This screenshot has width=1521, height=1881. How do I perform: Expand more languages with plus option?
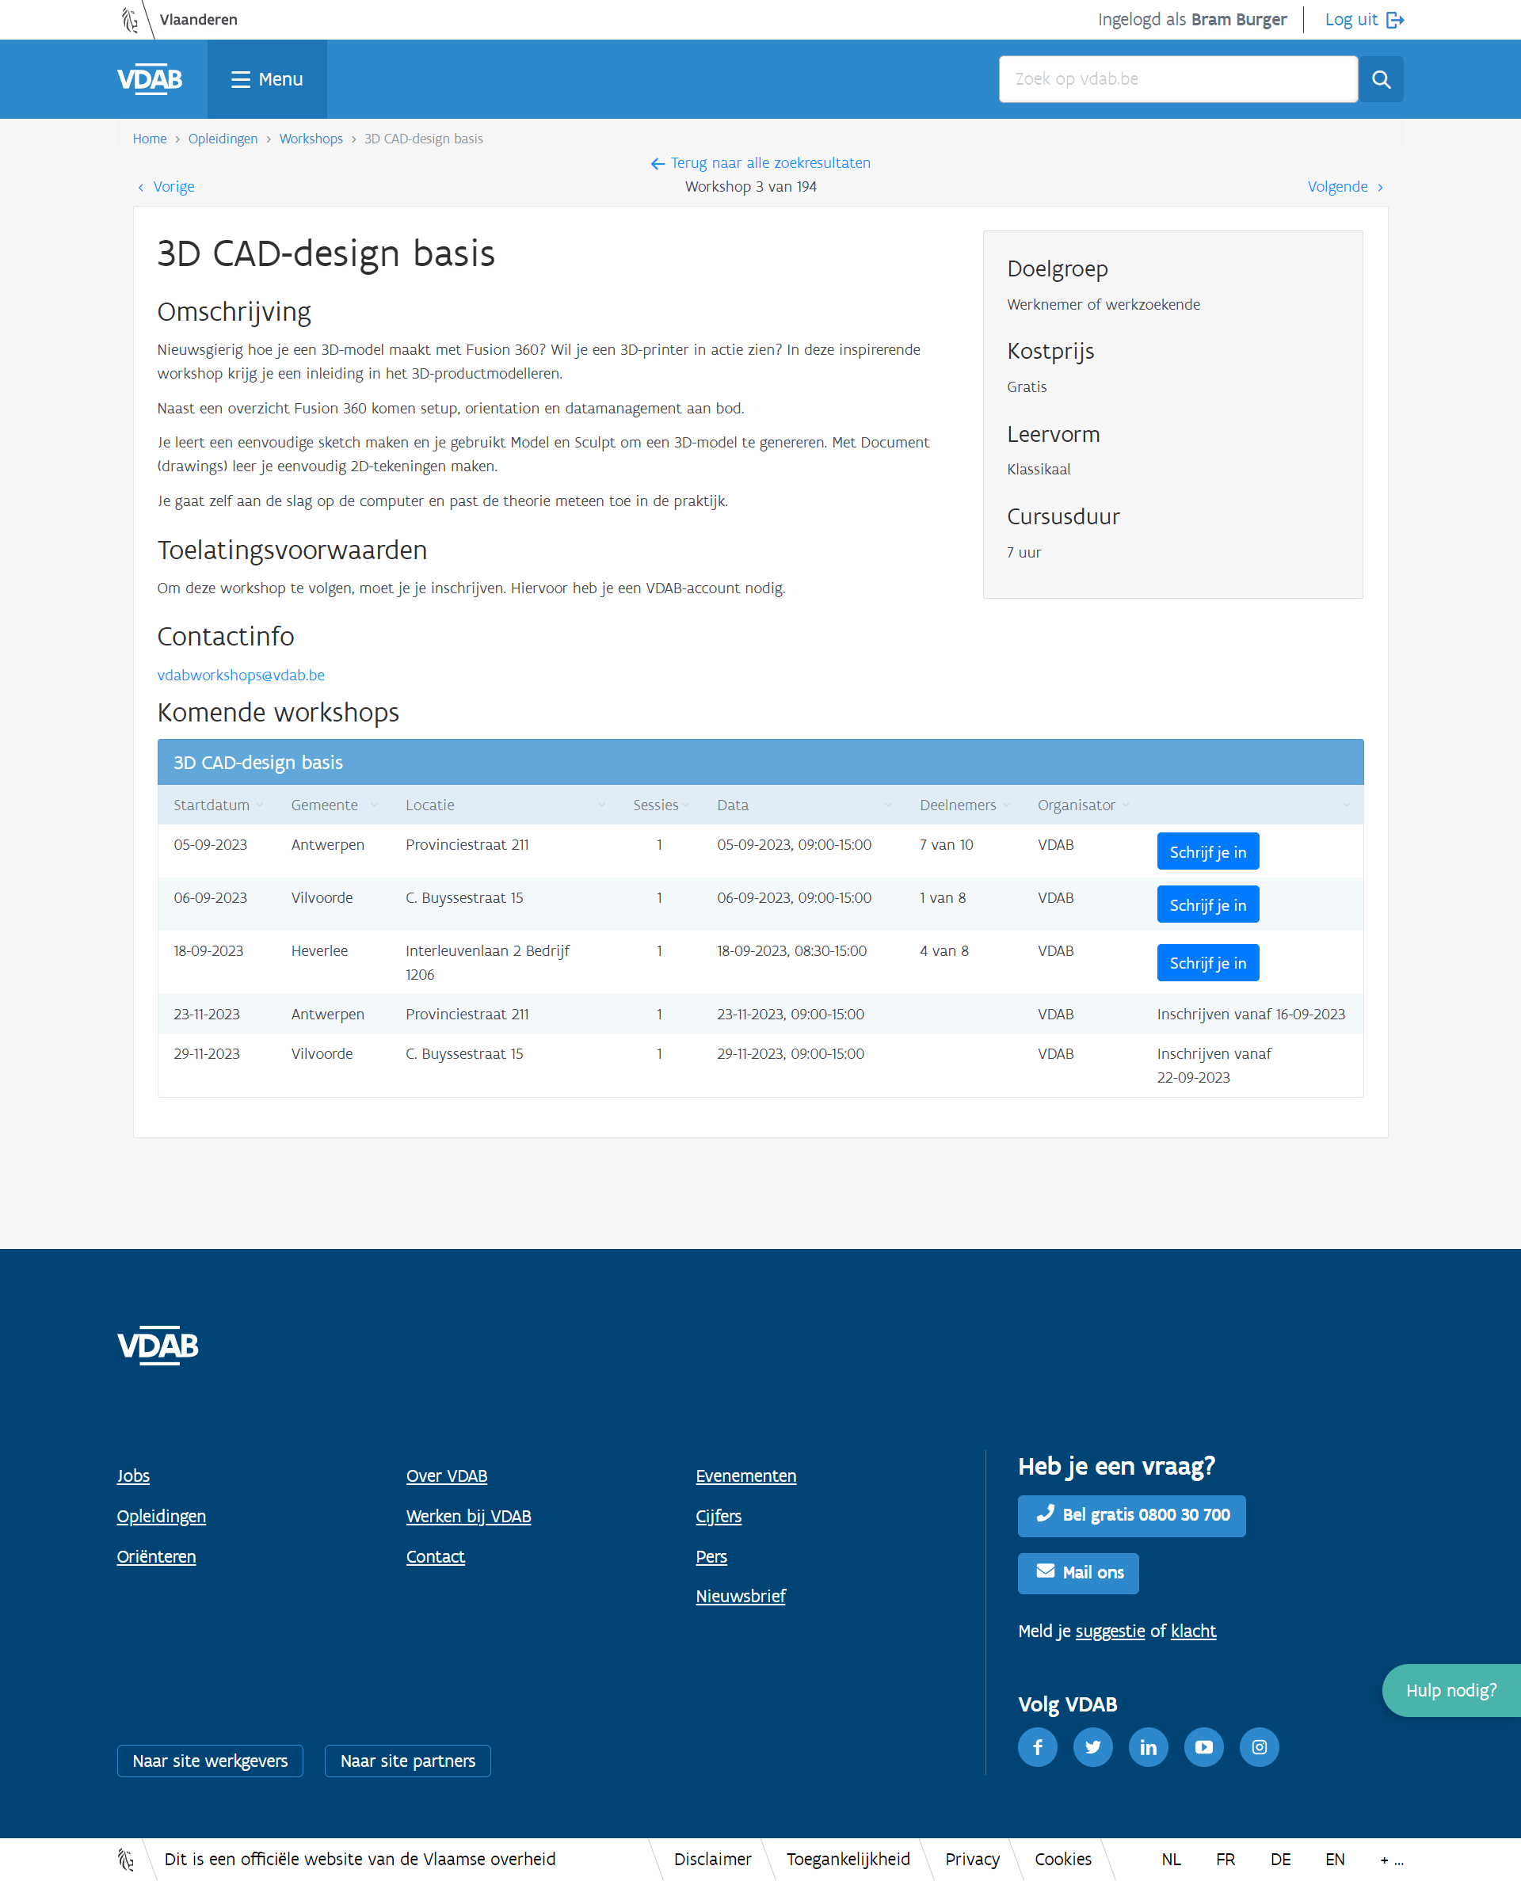1391,1859
